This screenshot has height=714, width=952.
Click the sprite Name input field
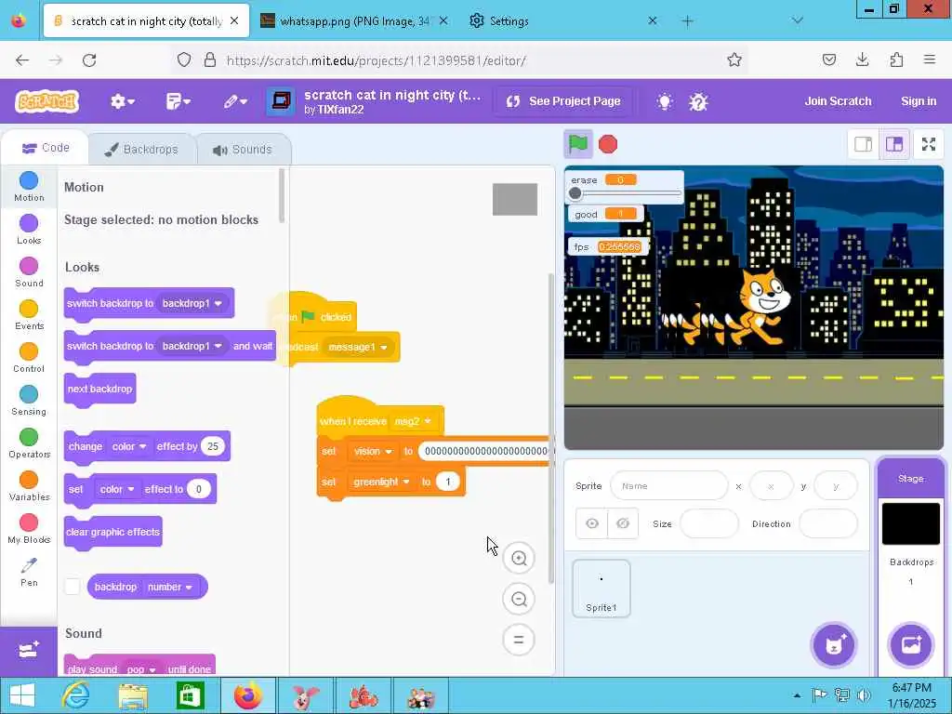[x=668, y=485]
